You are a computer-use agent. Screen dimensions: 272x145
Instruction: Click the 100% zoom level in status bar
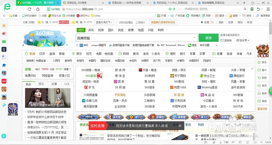(x=268, y=142)
